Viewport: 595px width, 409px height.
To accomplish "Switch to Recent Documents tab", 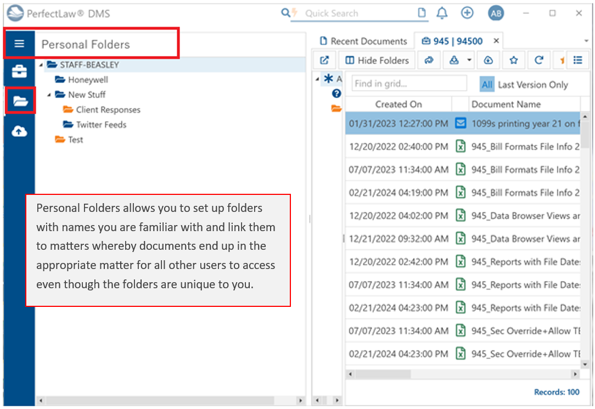I will click(x=363, y=41).
